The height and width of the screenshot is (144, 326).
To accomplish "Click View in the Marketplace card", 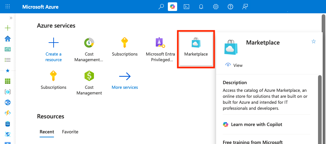I will [234, 65].
